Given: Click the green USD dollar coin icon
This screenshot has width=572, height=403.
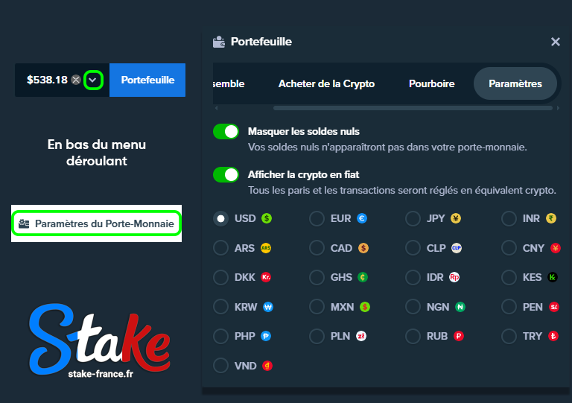Looking at the screenshot, I should point(267,218).
